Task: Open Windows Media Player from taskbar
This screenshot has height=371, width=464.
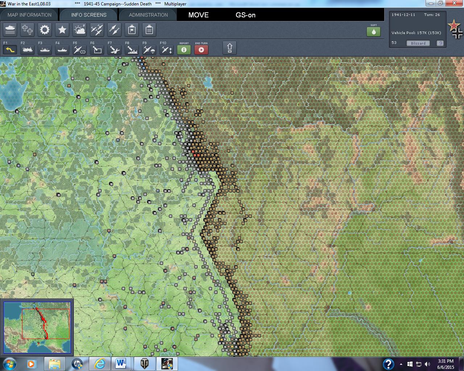Action: click(x=32, y=364)
